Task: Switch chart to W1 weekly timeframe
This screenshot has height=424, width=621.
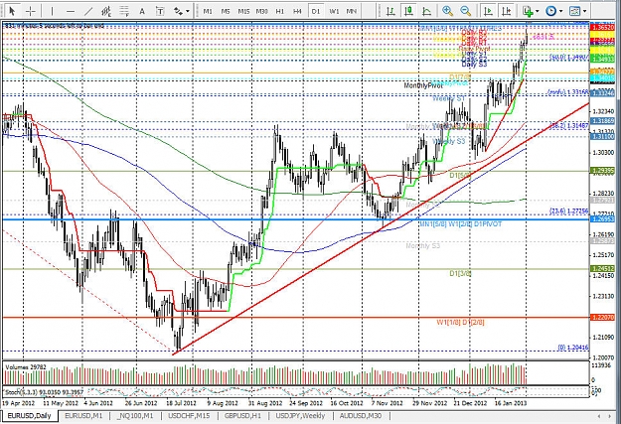Action: tap(334, 11)
